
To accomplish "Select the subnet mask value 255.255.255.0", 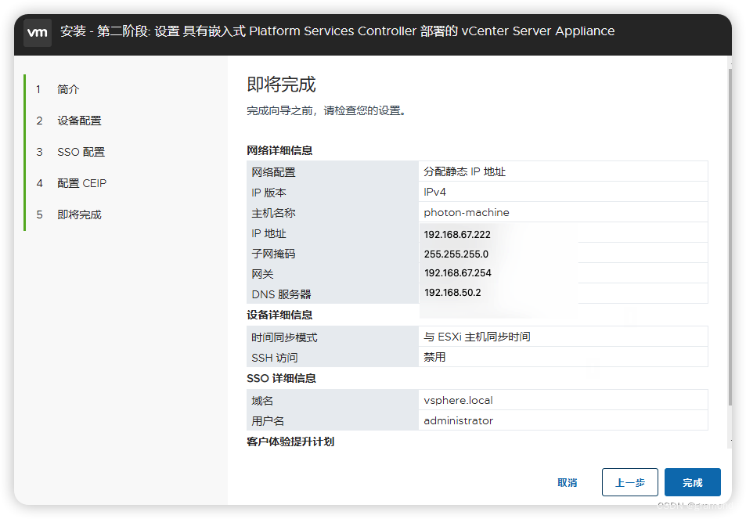I will click(456, 254).
